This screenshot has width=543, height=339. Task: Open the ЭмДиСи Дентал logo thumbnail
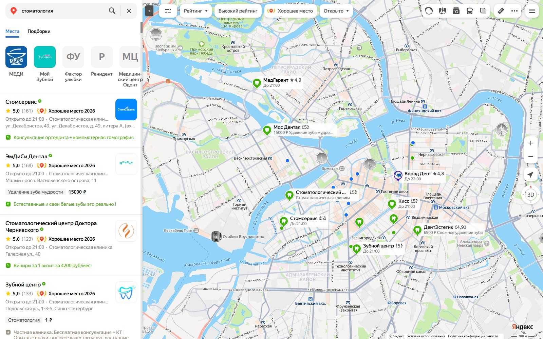coord(126,164)
